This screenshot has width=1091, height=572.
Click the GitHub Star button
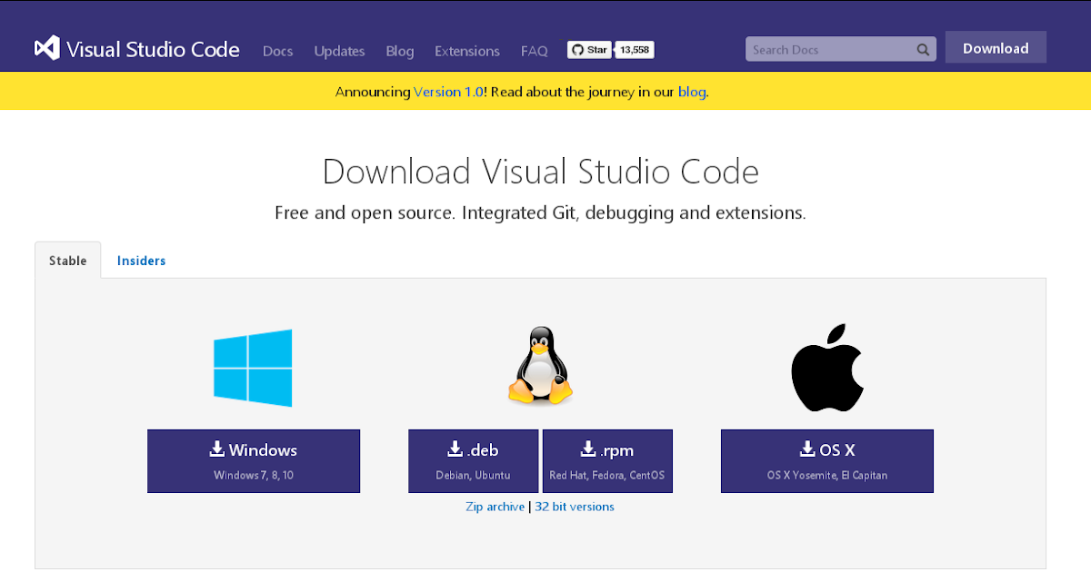tap(590, 50)
